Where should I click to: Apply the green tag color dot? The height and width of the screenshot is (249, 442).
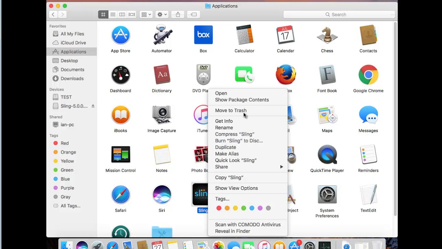244,208
